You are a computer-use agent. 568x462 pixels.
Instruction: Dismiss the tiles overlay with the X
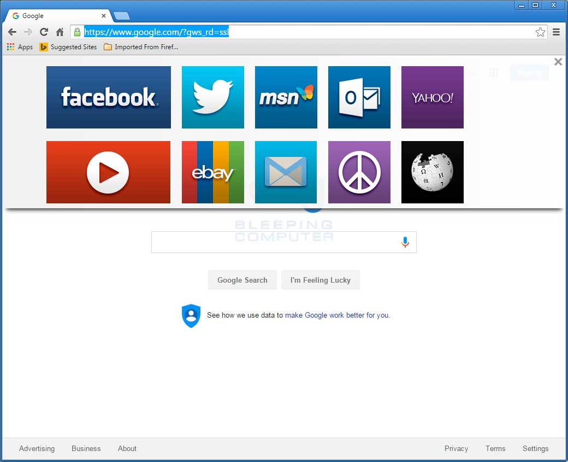coord(558,62)
